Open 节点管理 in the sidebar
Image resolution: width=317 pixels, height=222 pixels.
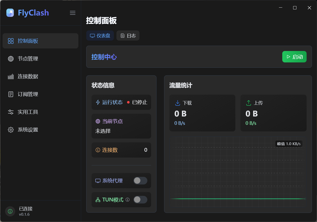40,59
